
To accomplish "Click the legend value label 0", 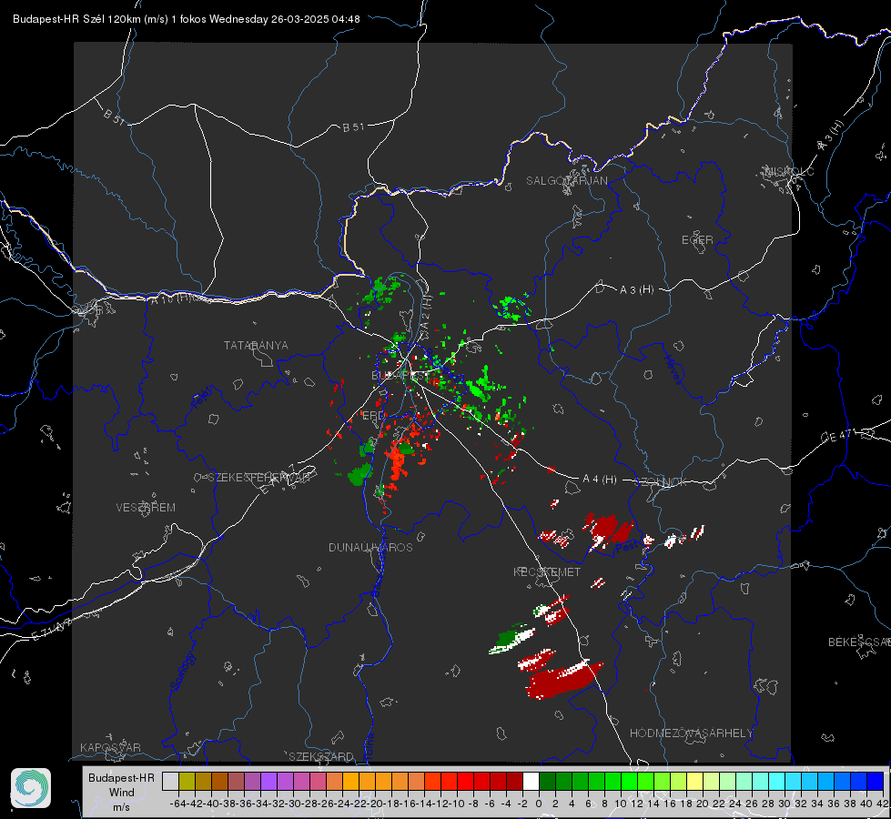I will 539,804.
